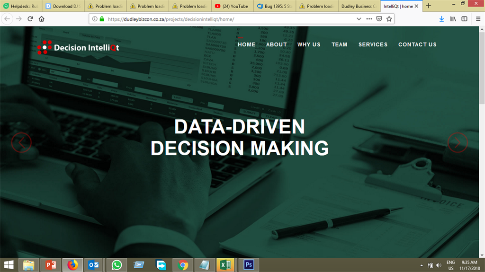Toggle the Firefox sidebar icon
The image size is (485, 272).
[464, 19]
